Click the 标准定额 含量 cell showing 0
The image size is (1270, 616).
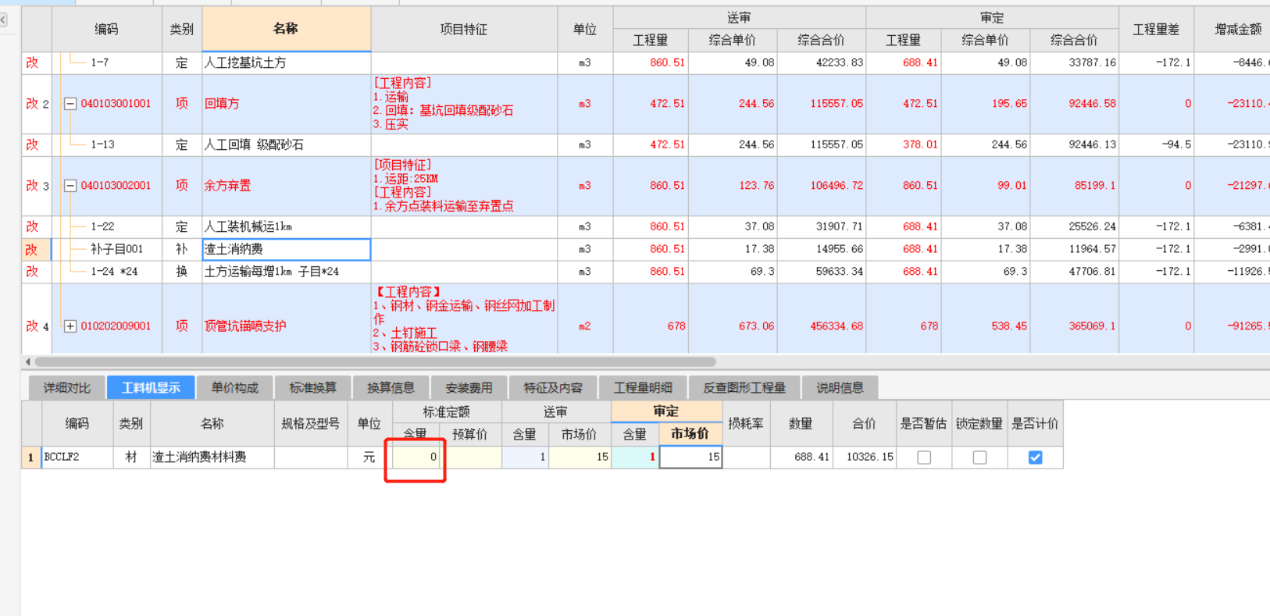[x=416, y=457]
